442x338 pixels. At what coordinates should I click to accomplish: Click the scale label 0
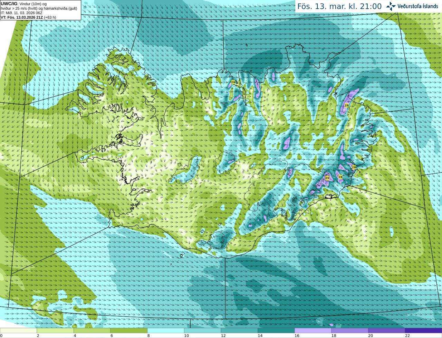[x=1, y=336]
